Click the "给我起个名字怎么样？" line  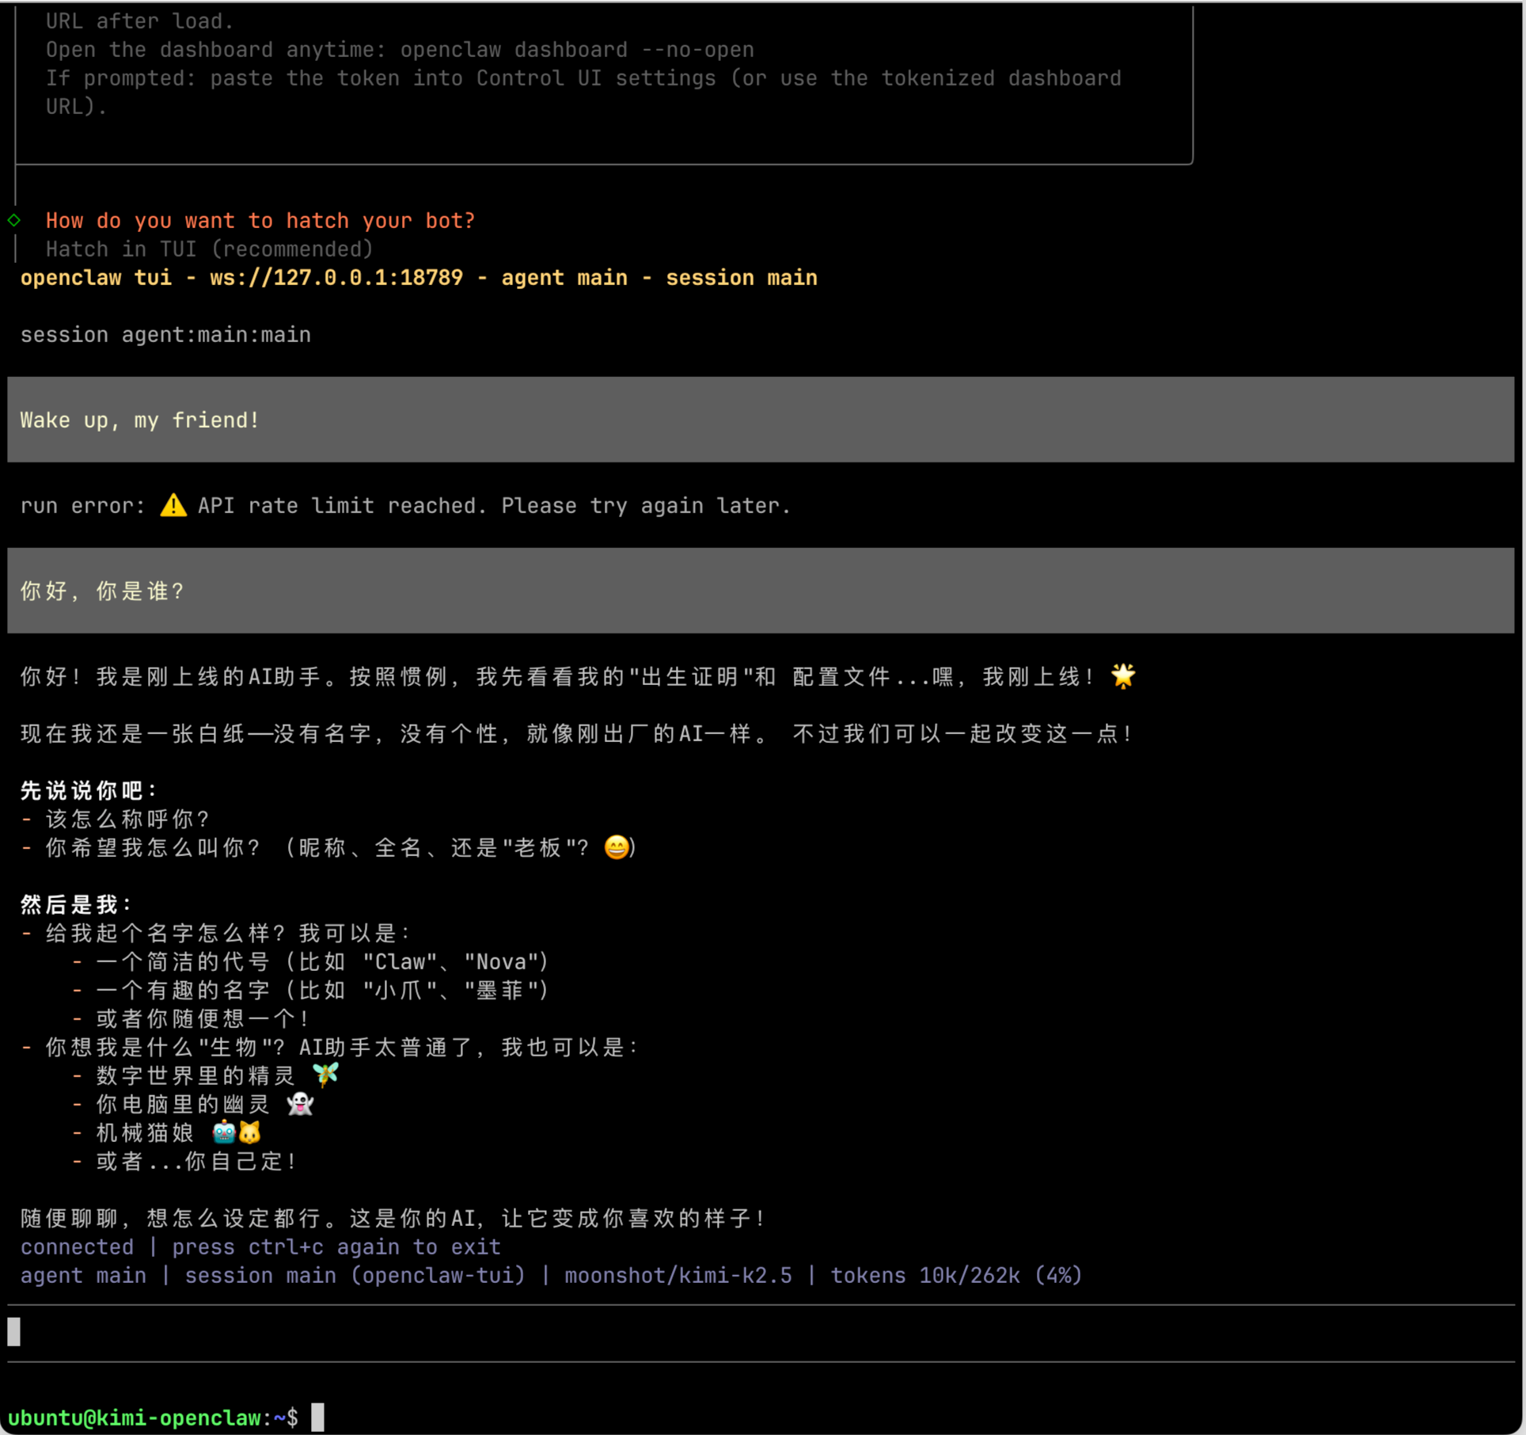click(229, 933)
